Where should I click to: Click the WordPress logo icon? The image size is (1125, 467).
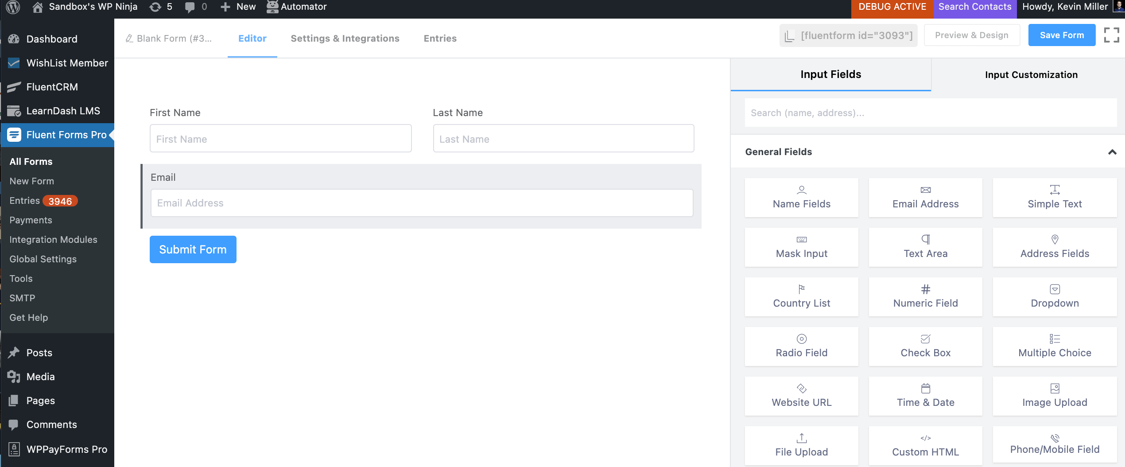pos(13,7)
